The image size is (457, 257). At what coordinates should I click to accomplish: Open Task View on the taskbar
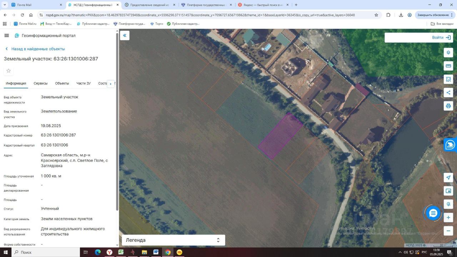(x=86, y=252)
